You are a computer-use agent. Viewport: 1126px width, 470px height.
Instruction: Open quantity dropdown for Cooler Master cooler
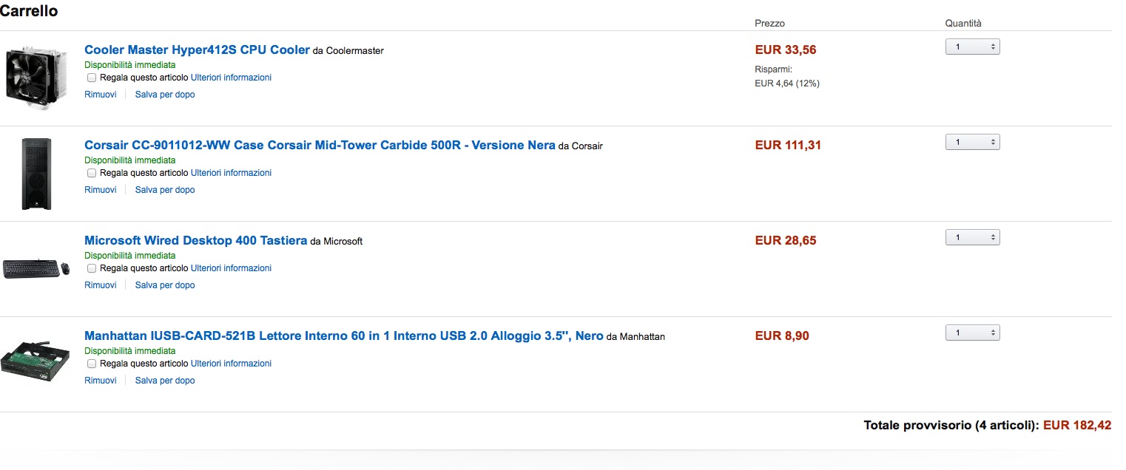tap(972, 47)
